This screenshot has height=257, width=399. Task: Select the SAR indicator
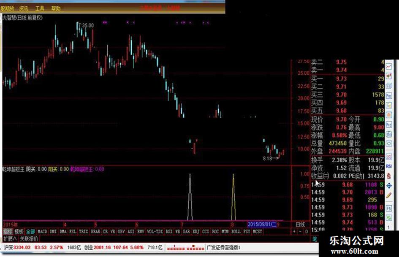point(186,232)
